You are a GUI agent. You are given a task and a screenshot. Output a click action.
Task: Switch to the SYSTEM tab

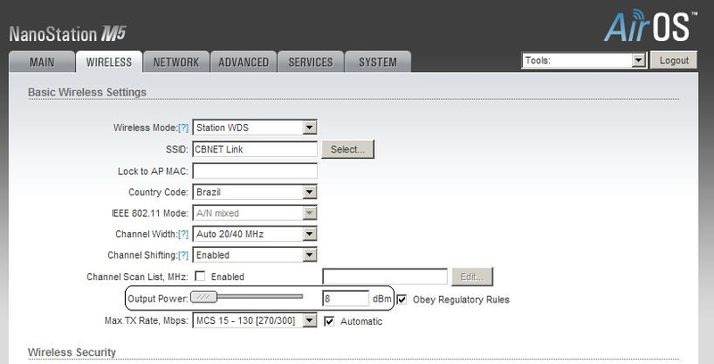[378, 62]
